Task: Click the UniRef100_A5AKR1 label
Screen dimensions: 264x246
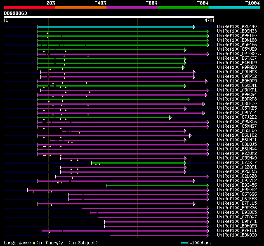Action: click(237, 90)
